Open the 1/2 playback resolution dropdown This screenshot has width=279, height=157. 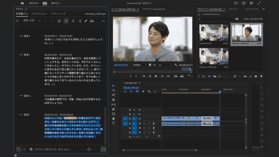[165, 65]
